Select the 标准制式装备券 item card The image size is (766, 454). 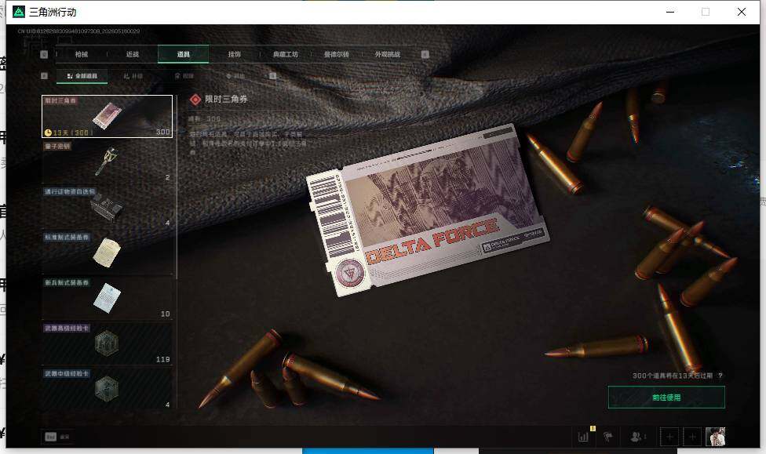[107, 252]
